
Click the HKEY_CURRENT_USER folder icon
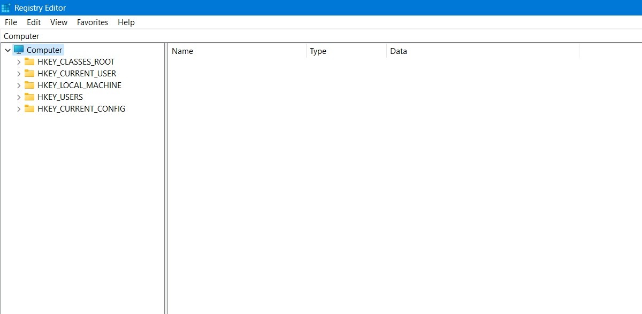29,73
